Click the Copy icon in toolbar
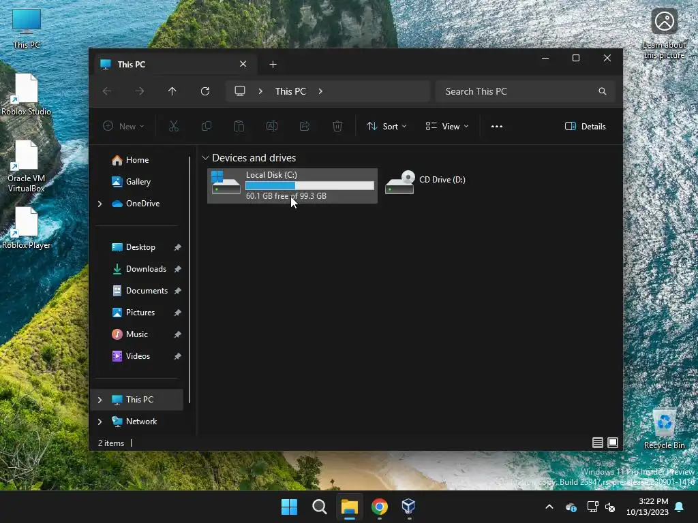 (207, 126)
